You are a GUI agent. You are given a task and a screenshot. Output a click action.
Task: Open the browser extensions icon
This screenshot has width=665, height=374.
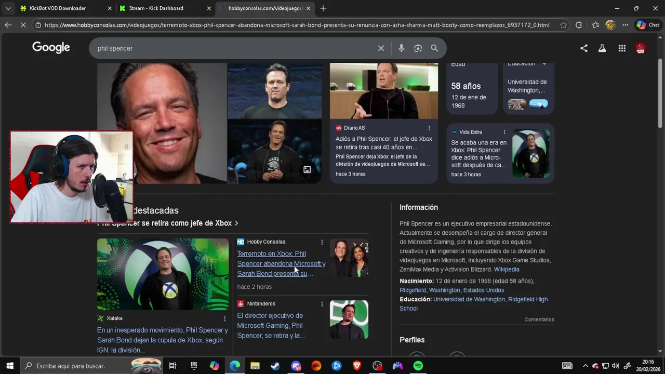pyautogui.click(x=579, y=25)
